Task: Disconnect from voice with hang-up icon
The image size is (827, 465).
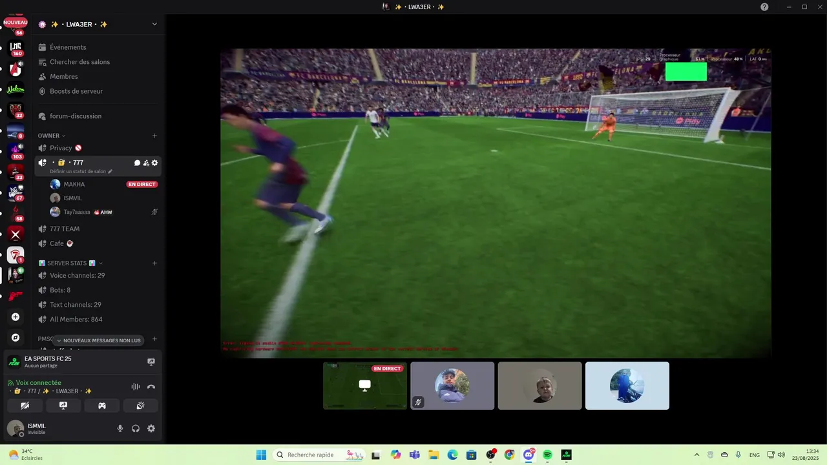Action: 151,387
